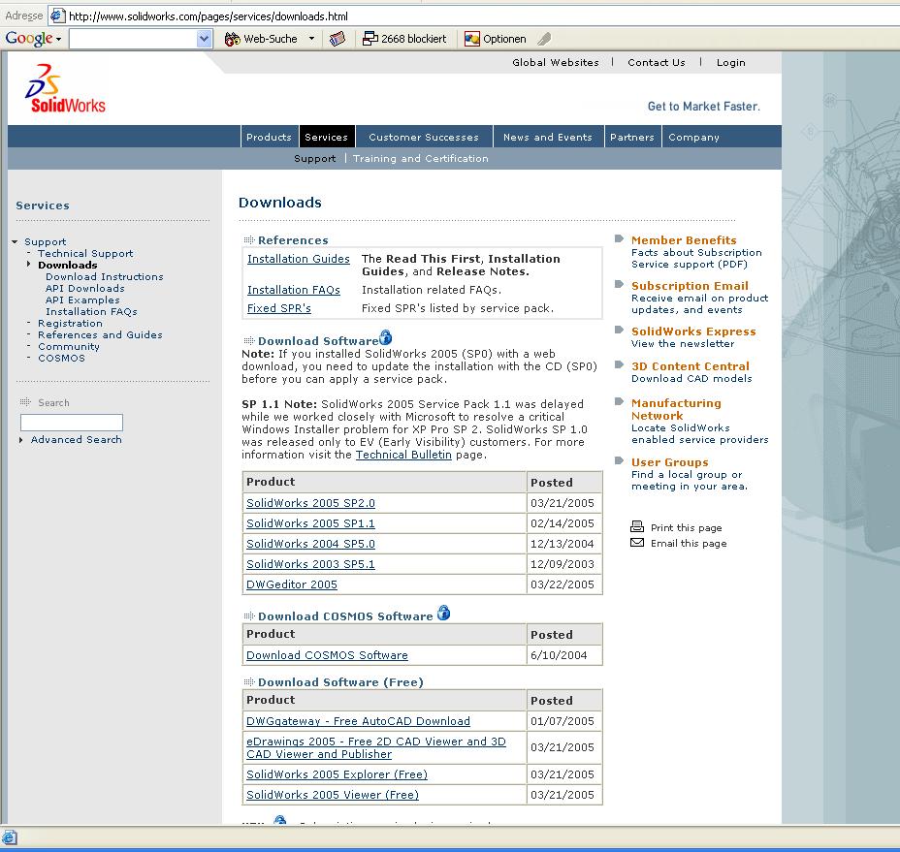Click the Google toolbar logo

click(x=29, y=39)
